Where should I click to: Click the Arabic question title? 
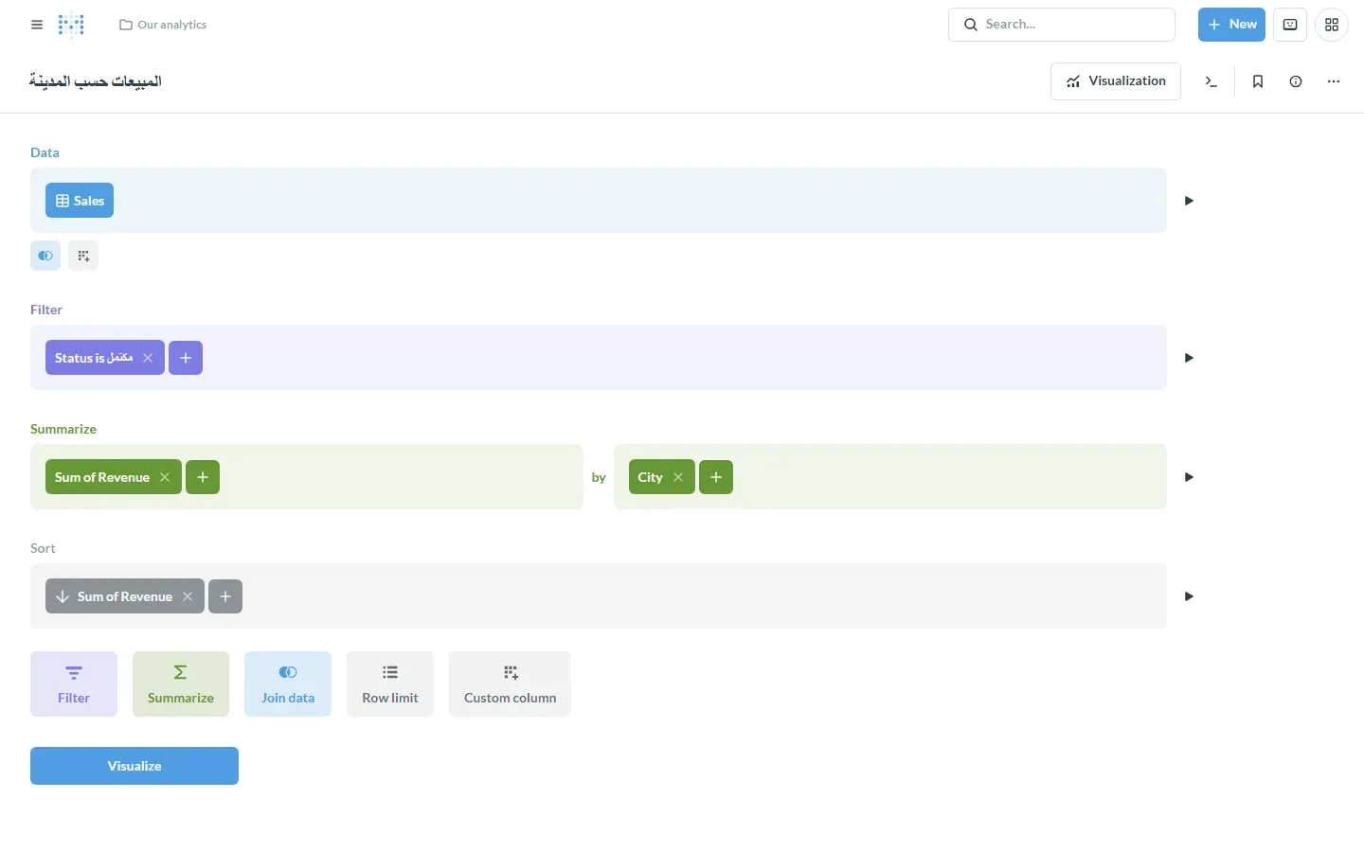(95, 81)
